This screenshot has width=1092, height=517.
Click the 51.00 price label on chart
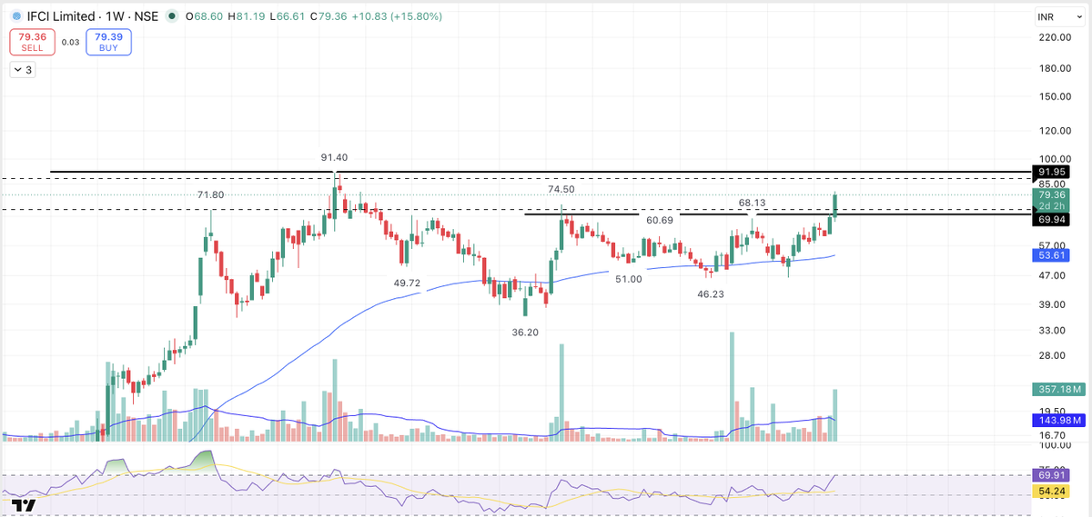tap(629, 279)
